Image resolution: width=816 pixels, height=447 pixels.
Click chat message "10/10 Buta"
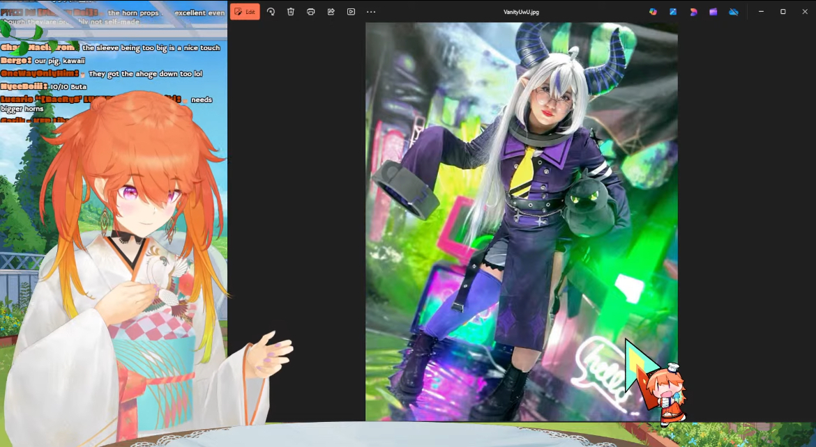coord(68,87)
